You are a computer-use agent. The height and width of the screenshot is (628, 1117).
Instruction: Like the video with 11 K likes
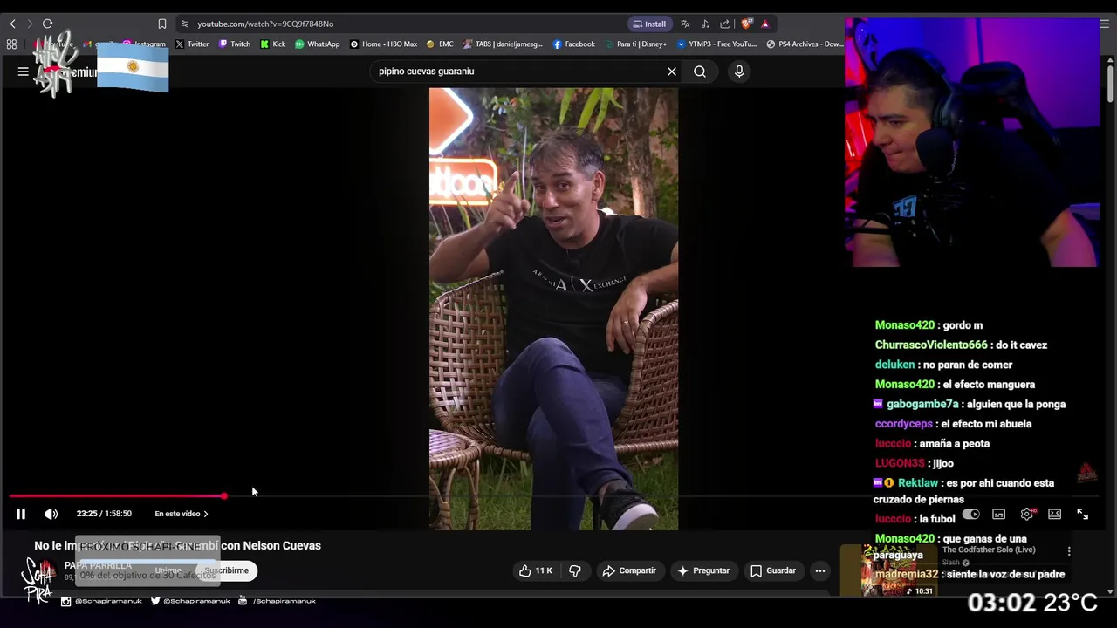tap(535, 570)
